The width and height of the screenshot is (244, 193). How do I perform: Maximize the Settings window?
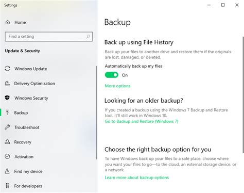(223, 5)
